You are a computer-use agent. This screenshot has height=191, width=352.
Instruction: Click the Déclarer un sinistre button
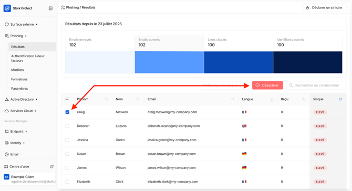(324, 8)
